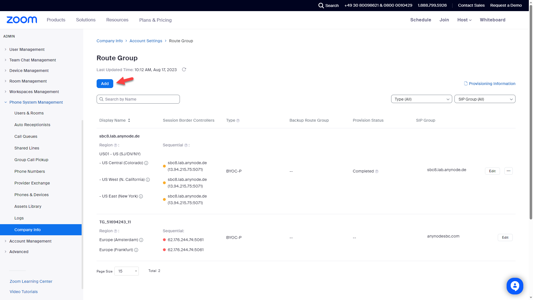Screen dimensions: 533x300
Task: Click Schedule in header
Action: click(x=421, y=20)
